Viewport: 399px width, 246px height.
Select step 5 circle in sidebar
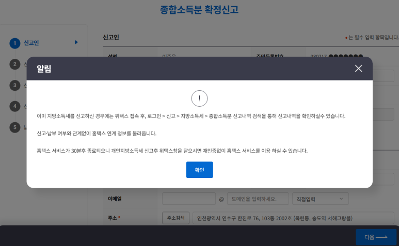(x=15, y=127)
